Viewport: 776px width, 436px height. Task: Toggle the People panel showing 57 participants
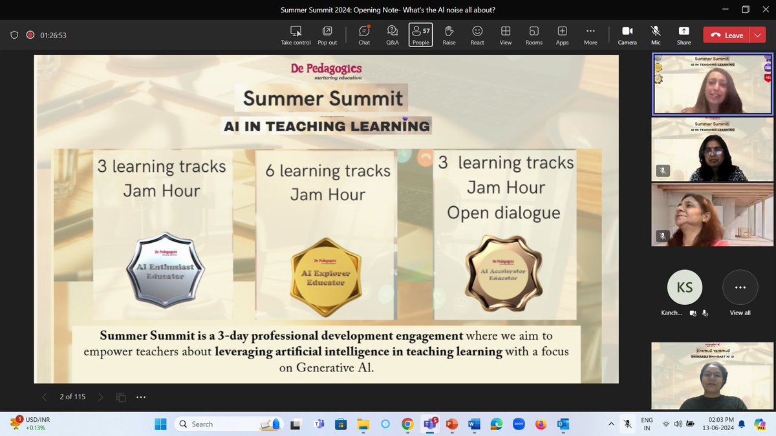coord(420,34)
